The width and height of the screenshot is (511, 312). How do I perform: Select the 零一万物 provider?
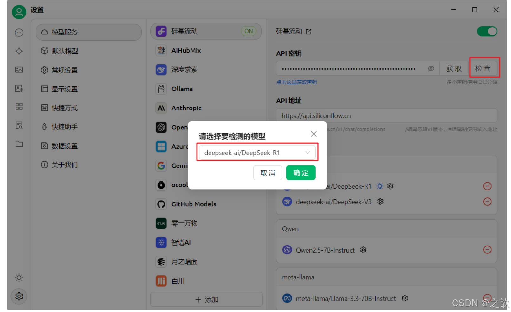(206, 223)
